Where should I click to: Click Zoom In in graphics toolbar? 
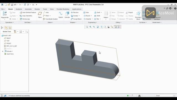90,27
